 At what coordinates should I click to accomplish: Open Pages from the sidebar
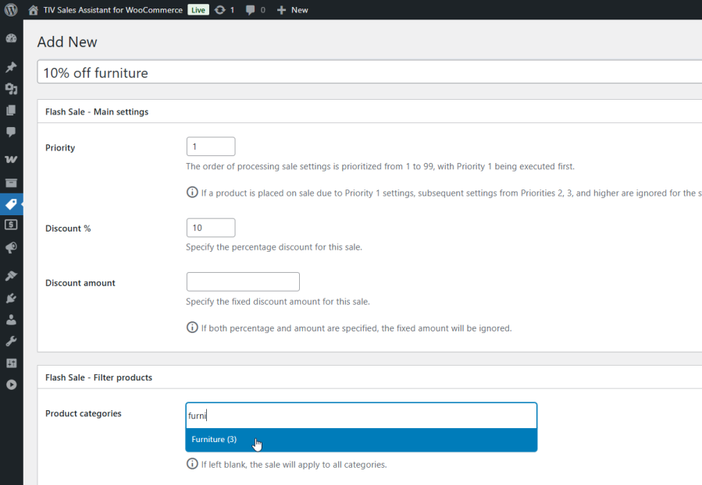[11, 111]
